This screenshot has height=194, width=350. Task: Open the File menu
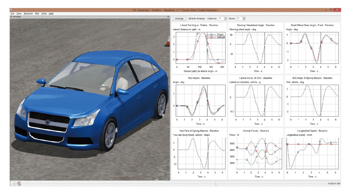tap(12, 14)
